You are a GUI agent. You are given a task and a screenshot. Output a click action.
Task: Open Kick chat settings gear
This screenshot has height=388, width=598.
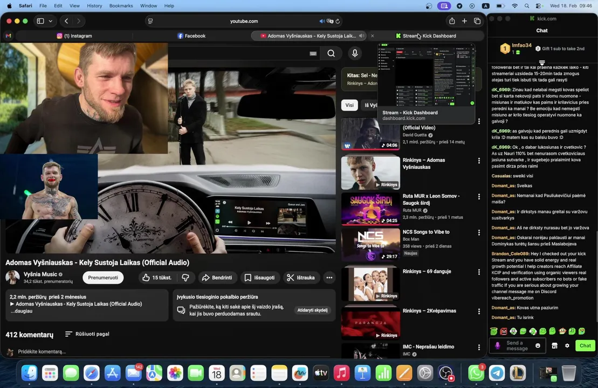click(x=567, y=345)
